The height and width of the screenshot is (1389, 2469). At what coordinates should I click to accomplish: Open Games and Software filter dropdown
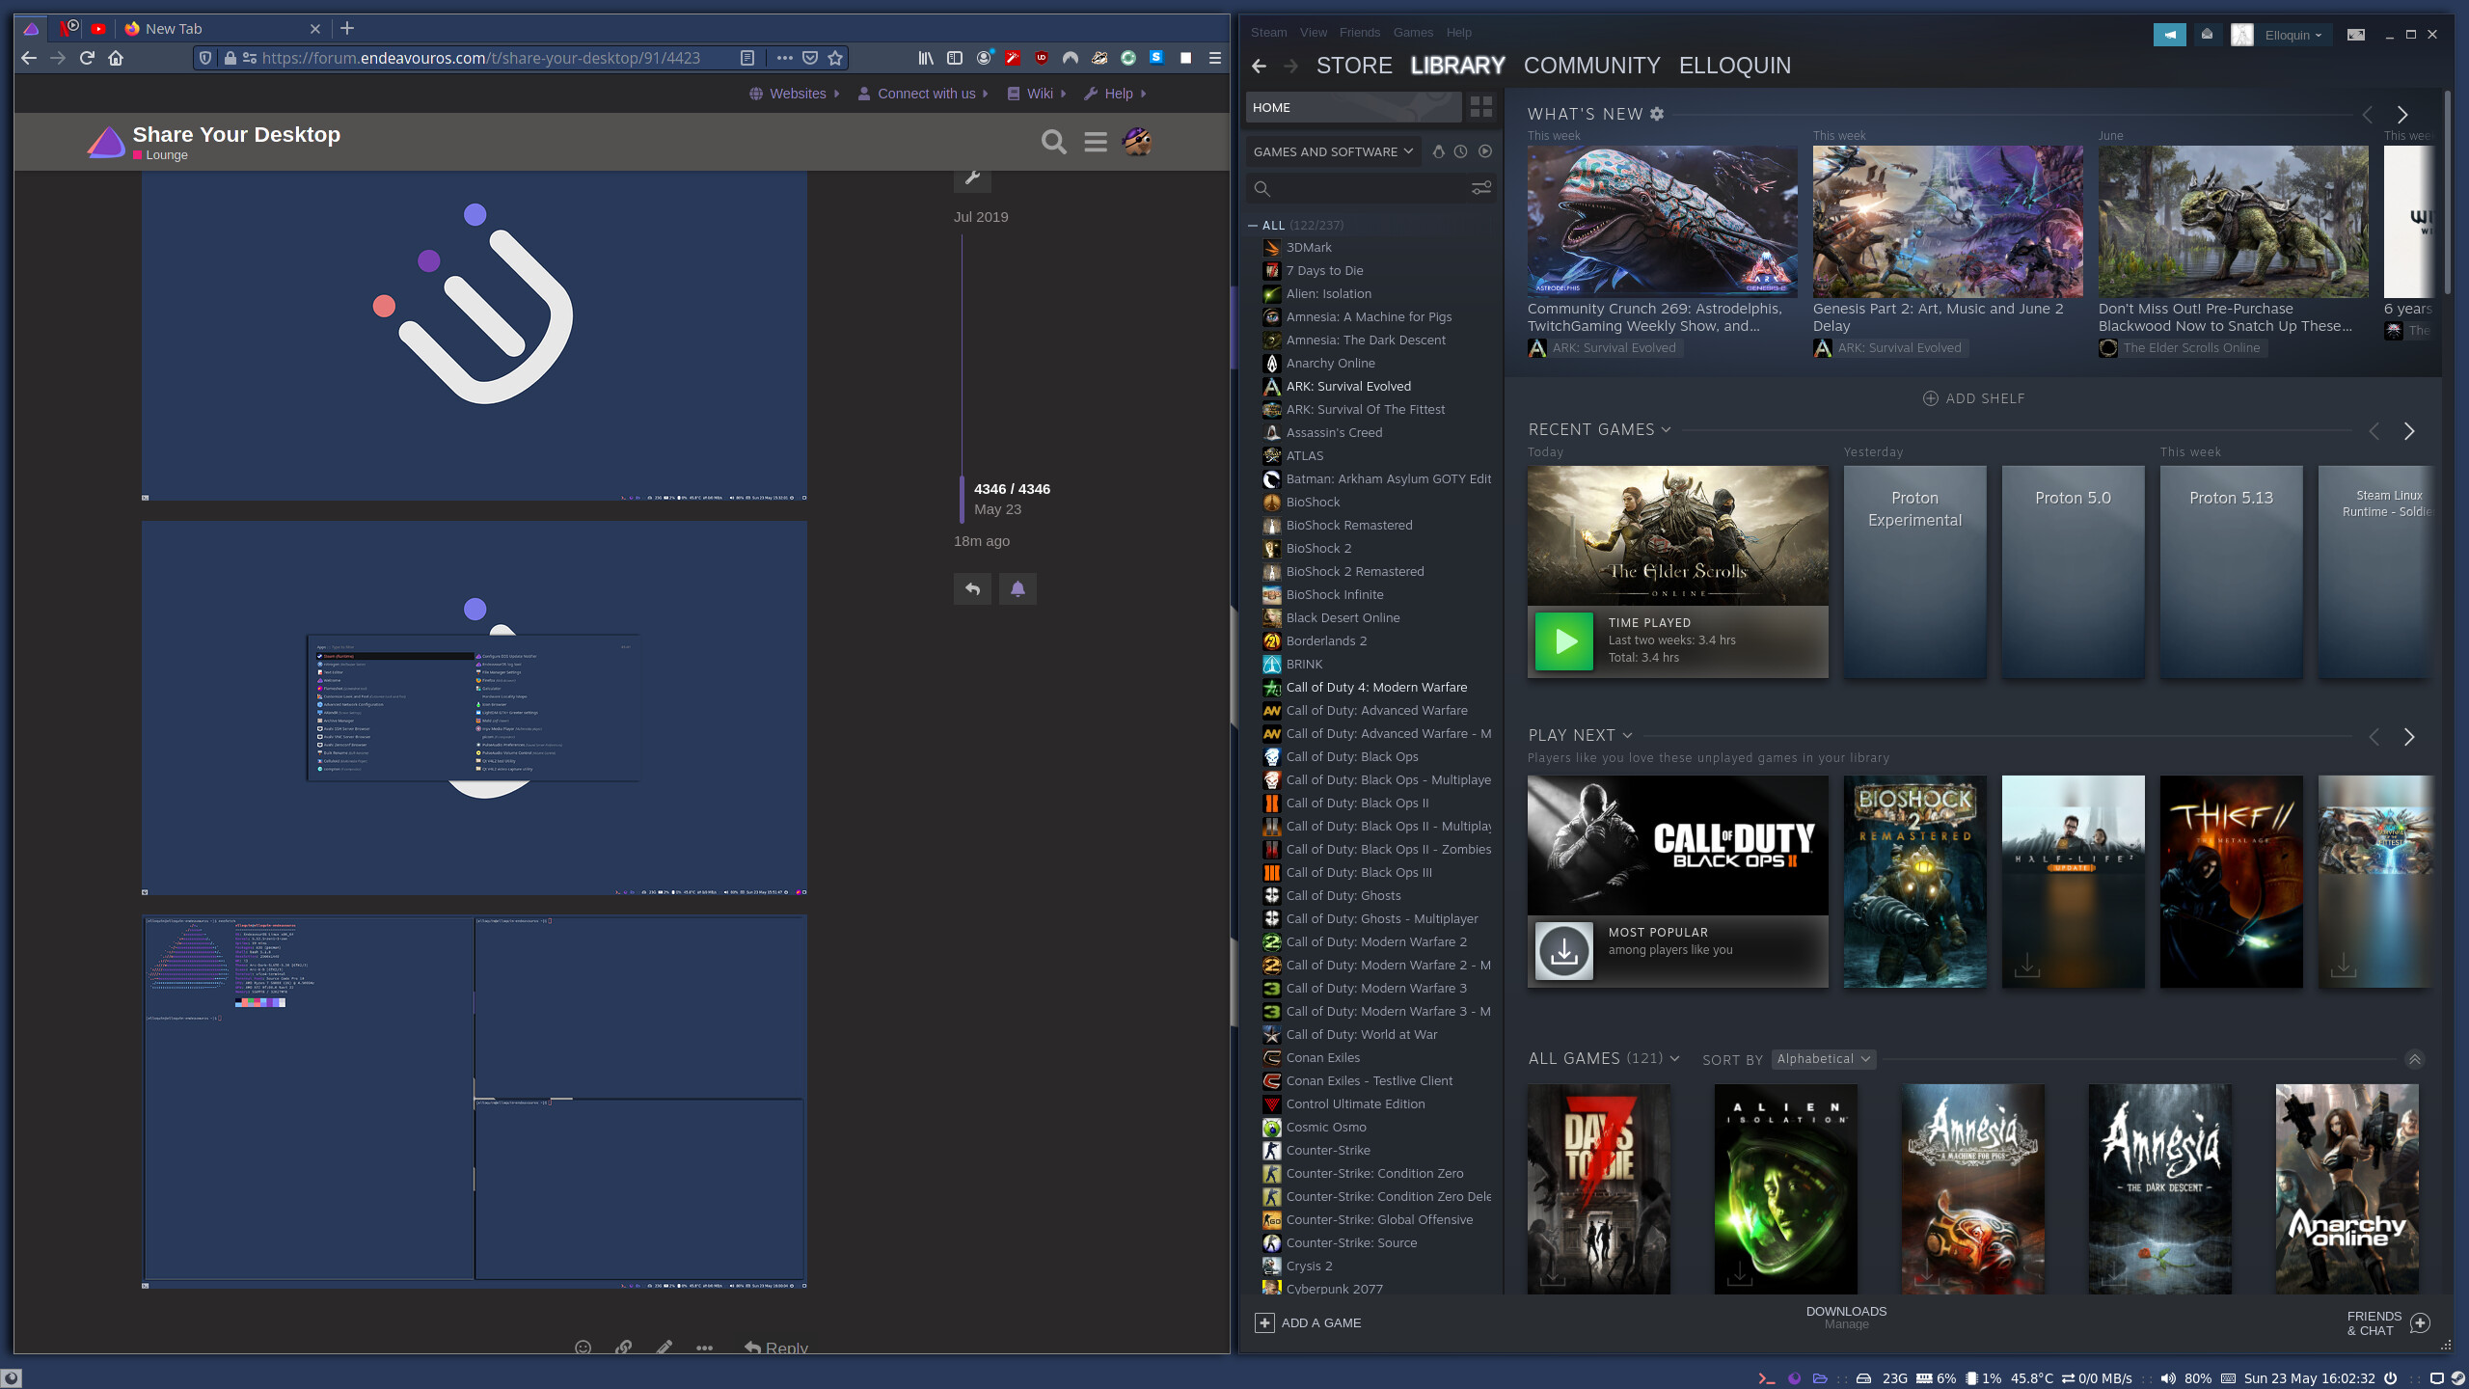(x=1333, y=151)
